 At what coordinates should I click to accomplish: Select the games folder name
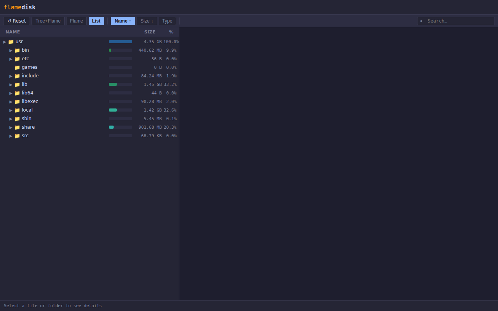pos(30,67)
